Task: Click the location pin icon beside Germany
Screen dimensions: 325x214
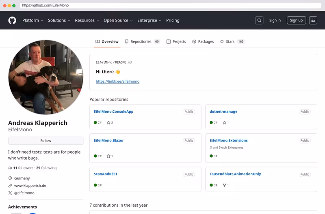Action: 10,178
